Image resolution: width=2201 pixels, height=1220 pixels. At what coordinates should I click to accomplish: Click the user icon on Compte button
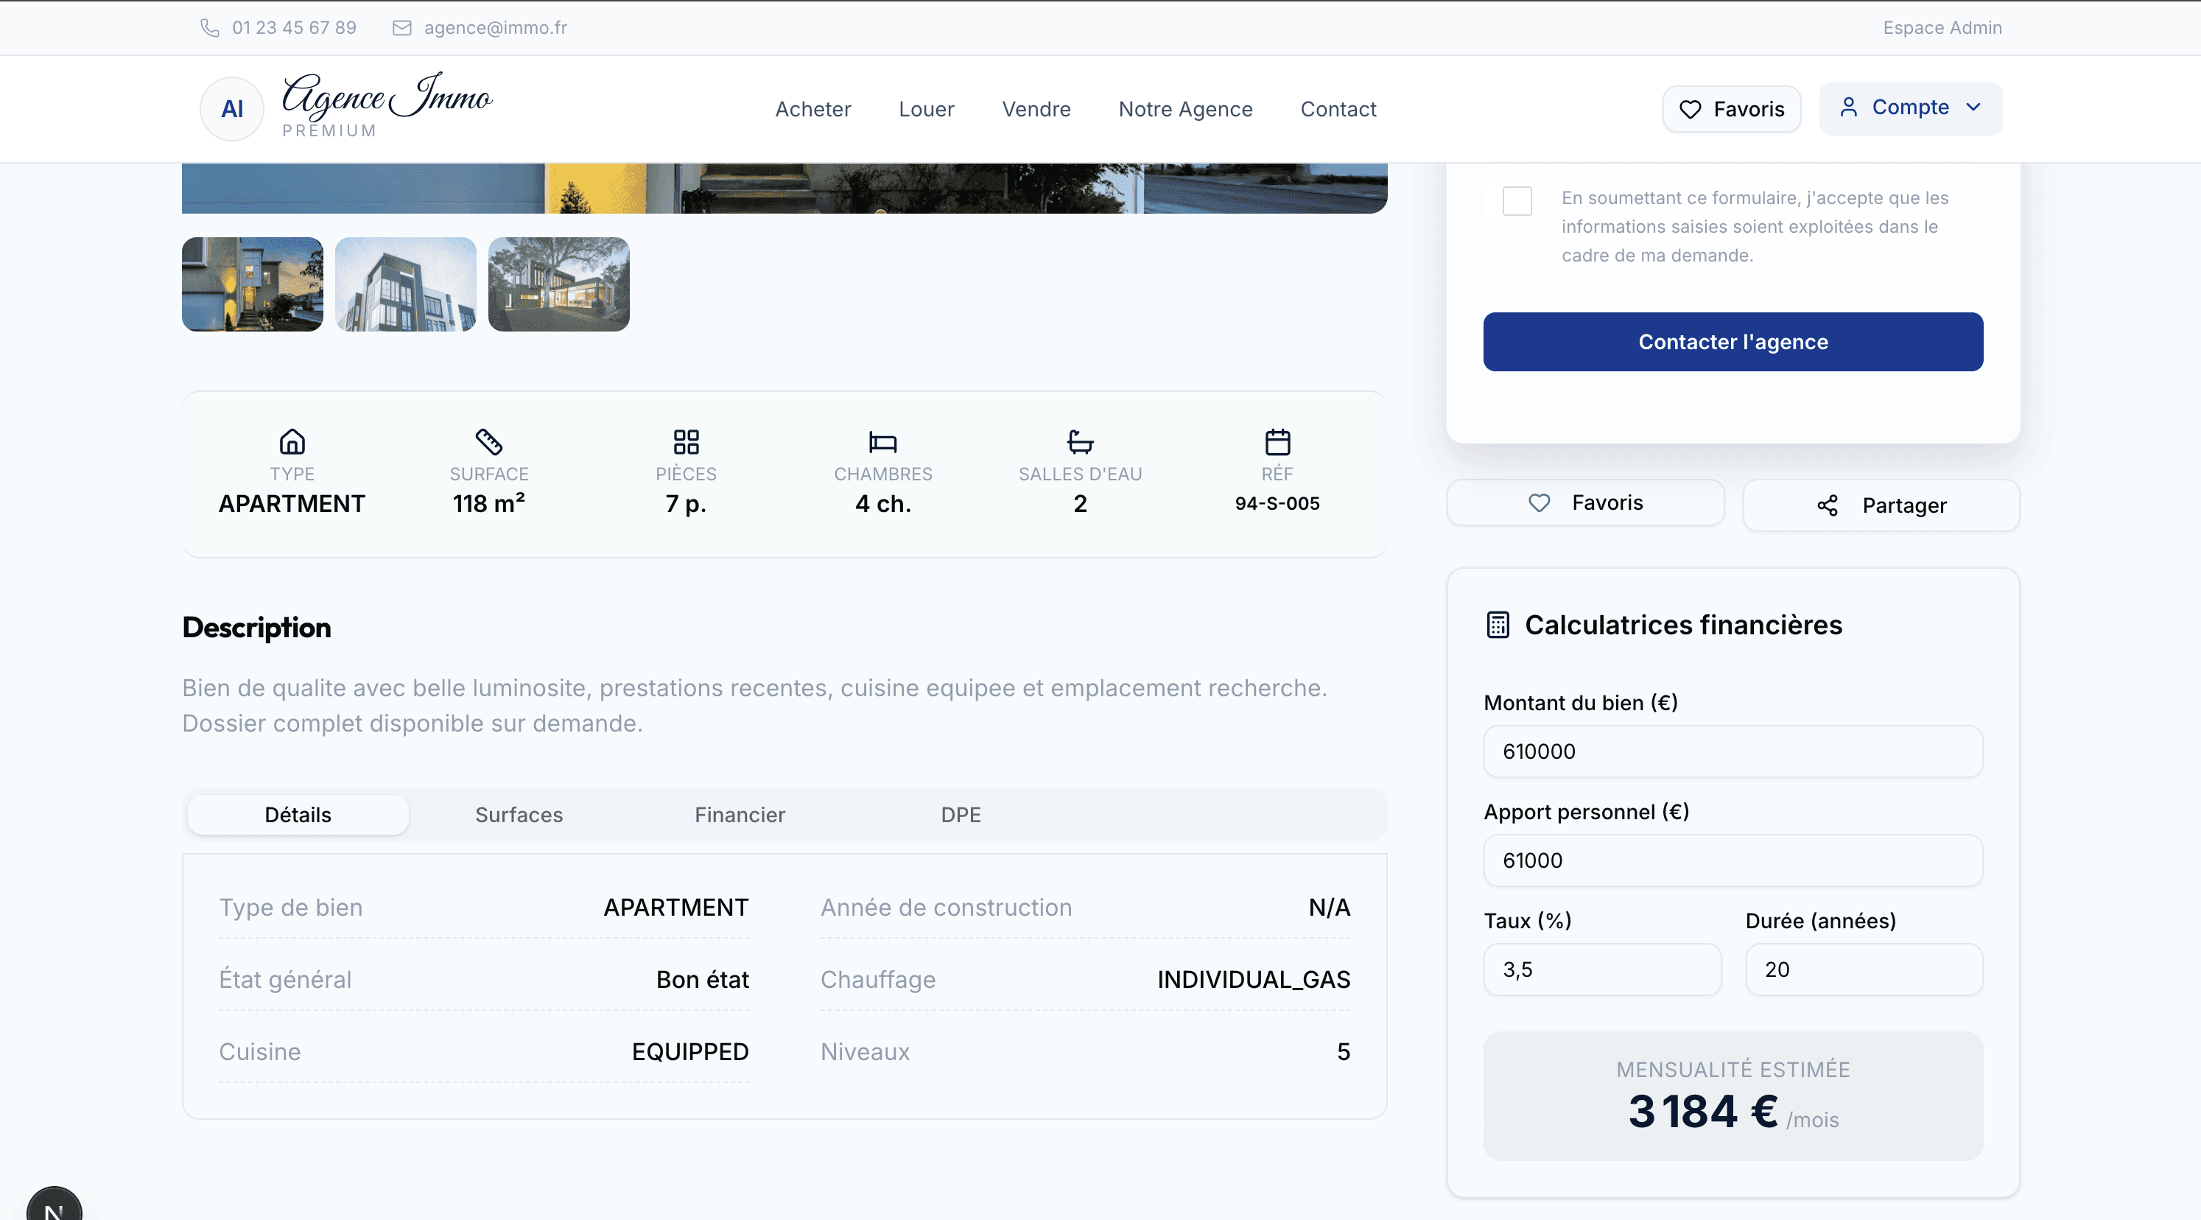[1848, 108]
